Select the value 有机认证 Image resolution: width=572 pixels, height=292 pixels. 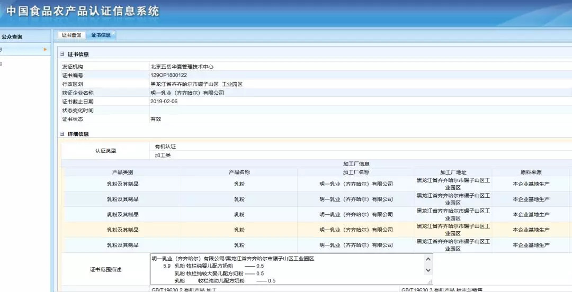[x=165, y=146]
